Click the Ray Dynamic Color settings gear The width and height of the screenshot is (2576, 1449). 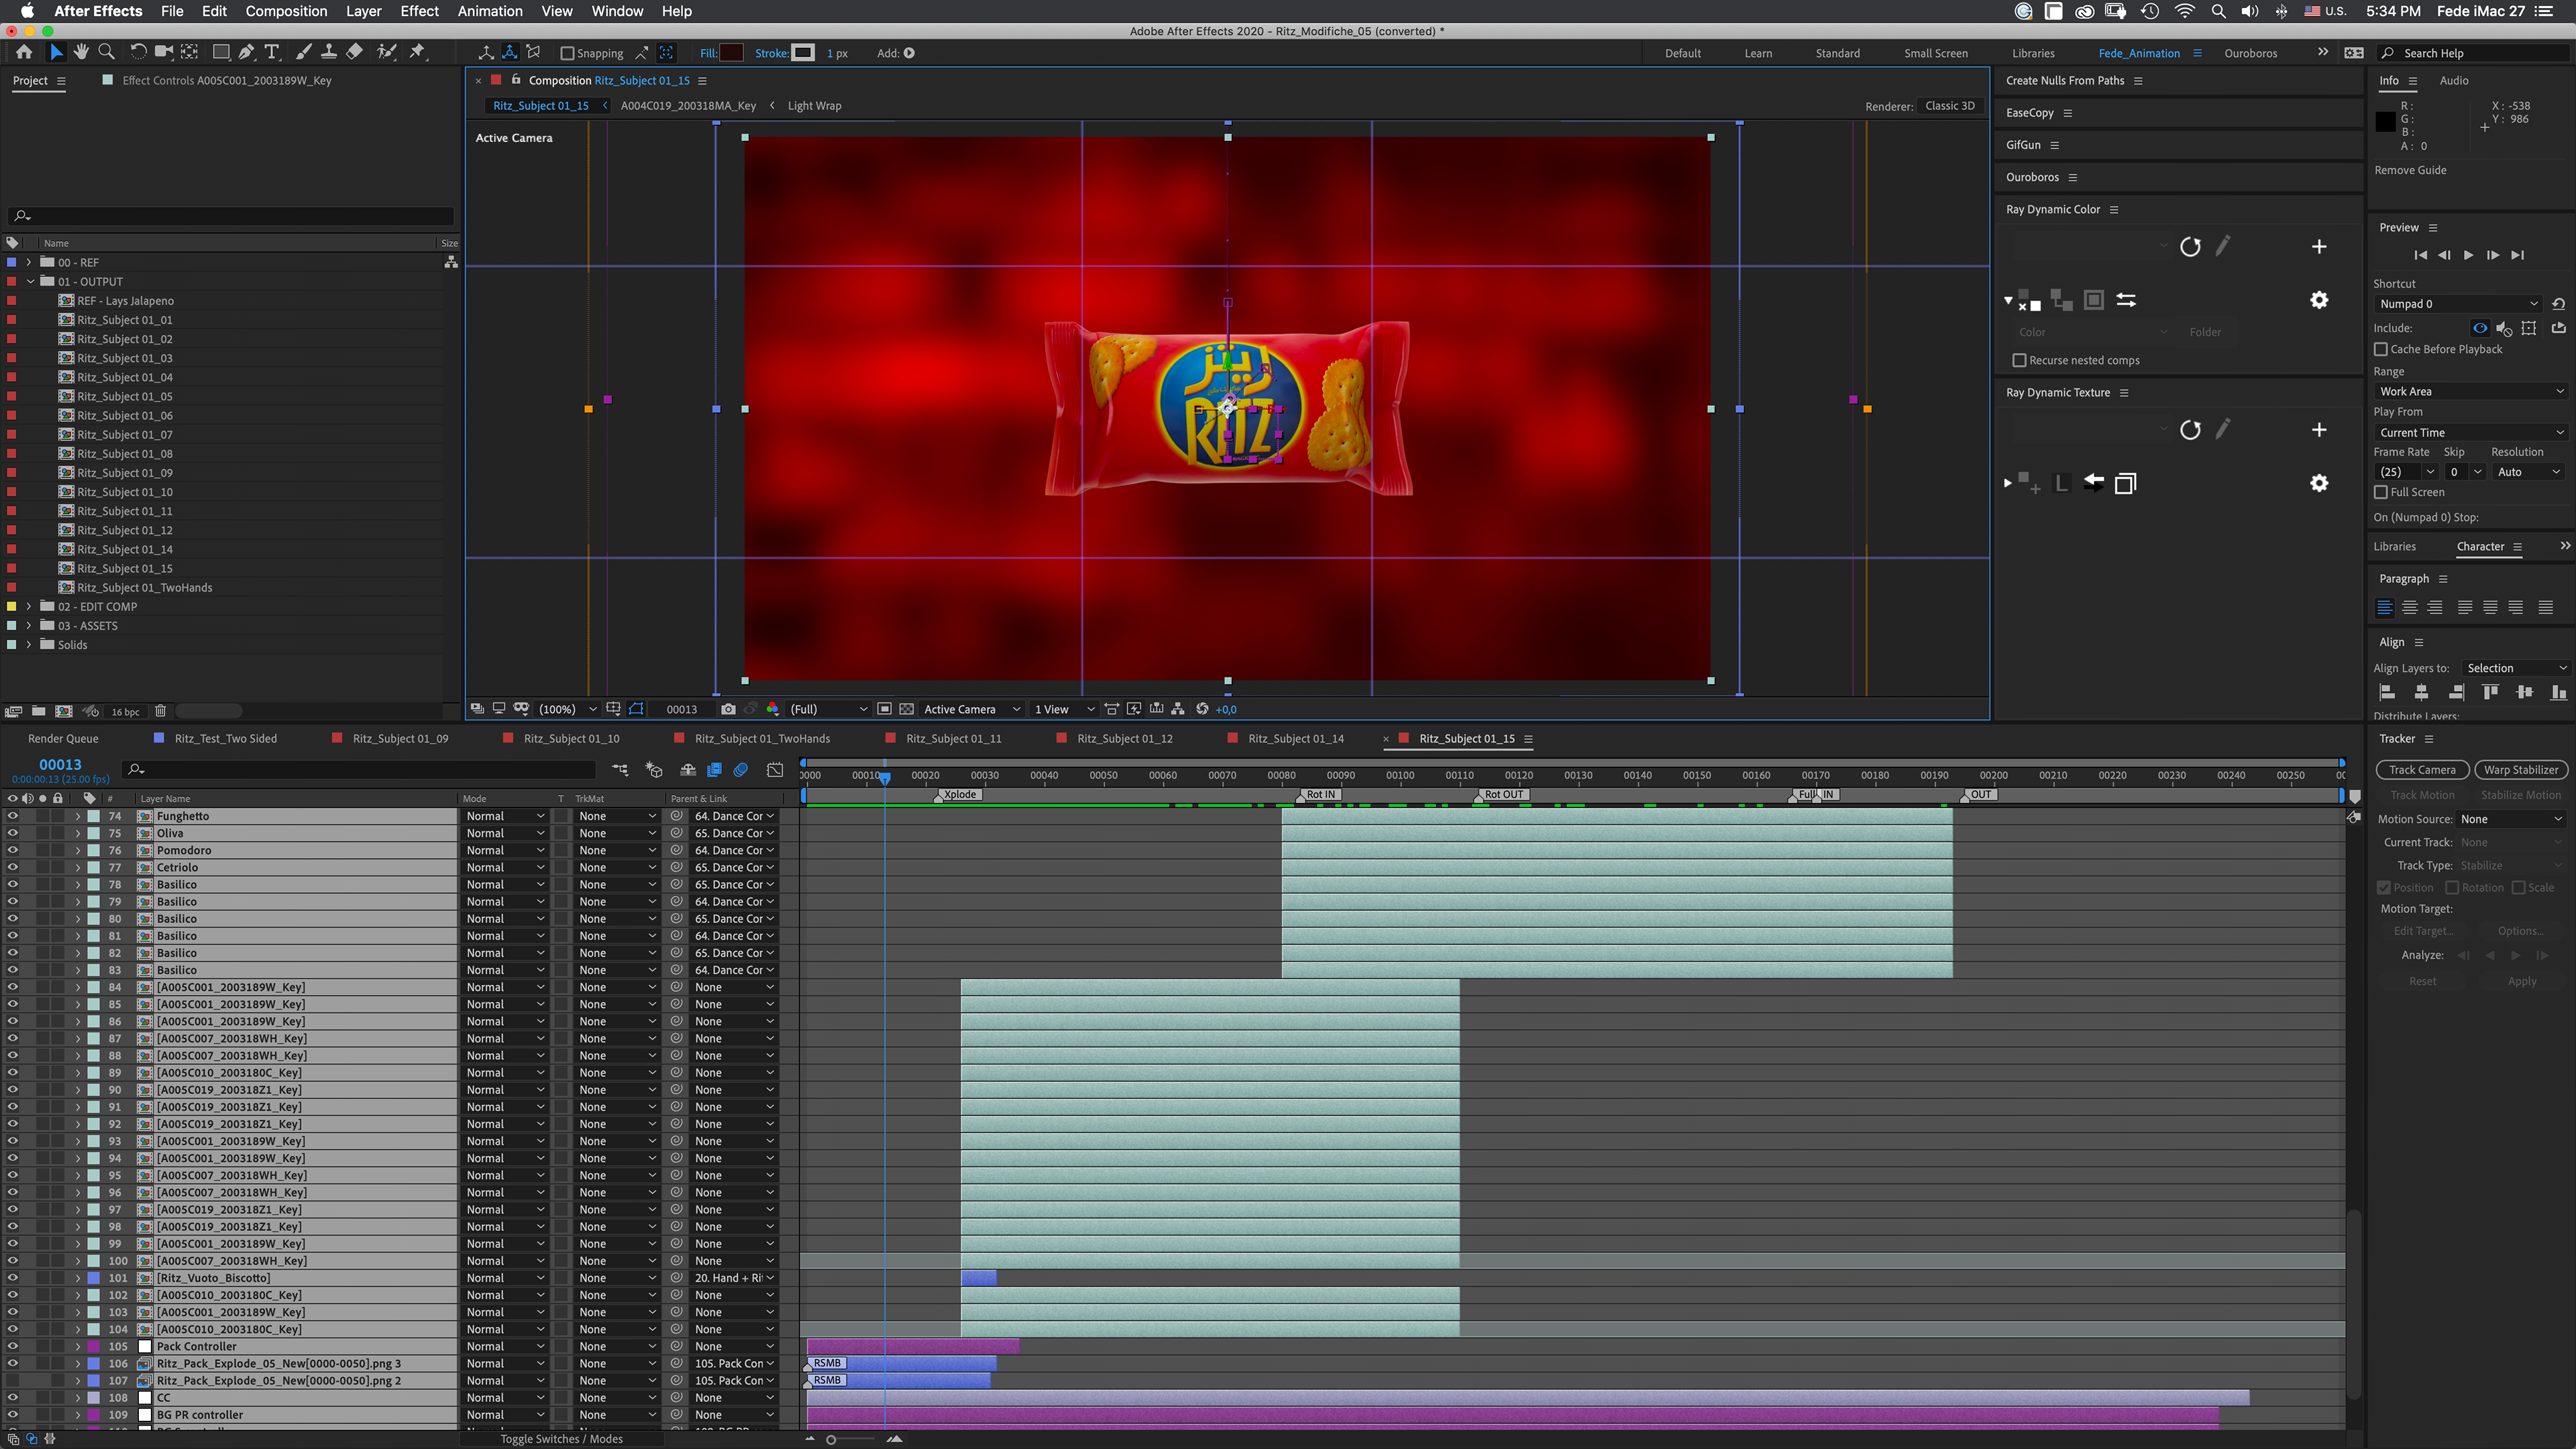[x=2319, y=300]
